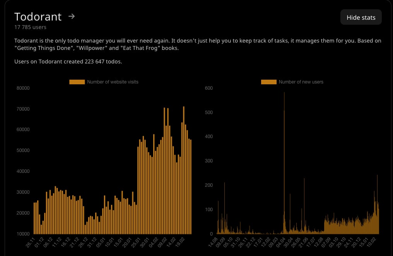393x256 pixels.
Task: Click the 07.09 date label in new users chart
Action: [x=326, y=242]
